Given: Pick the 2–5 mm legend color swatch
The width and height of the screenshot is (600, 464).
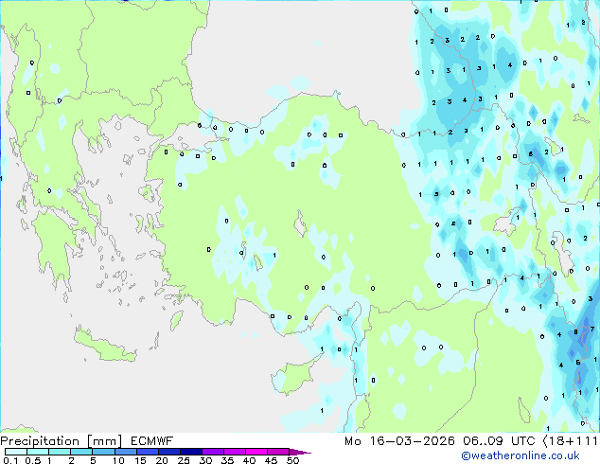Looking at the screenshot, I should pyautogui.click(x=81, y=452).
